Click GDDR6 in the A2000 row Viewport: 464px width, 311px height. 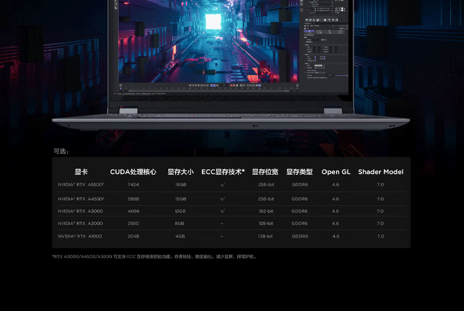tap(299, 223)
